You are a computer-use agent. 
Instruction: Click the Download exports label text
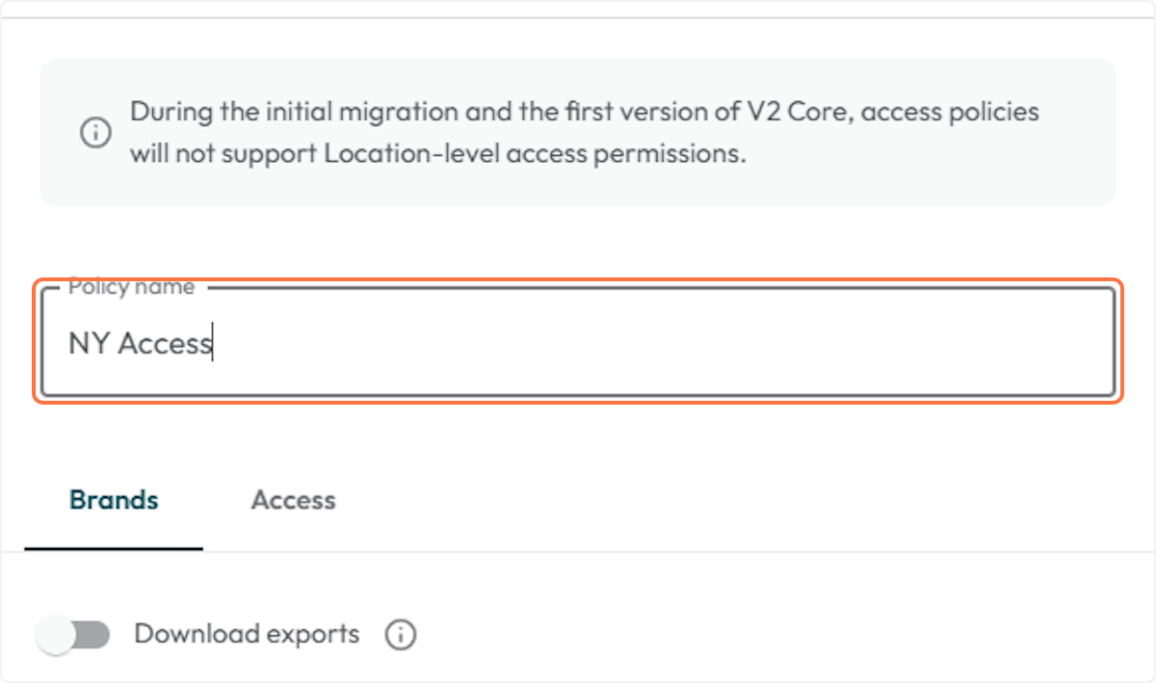247,634
